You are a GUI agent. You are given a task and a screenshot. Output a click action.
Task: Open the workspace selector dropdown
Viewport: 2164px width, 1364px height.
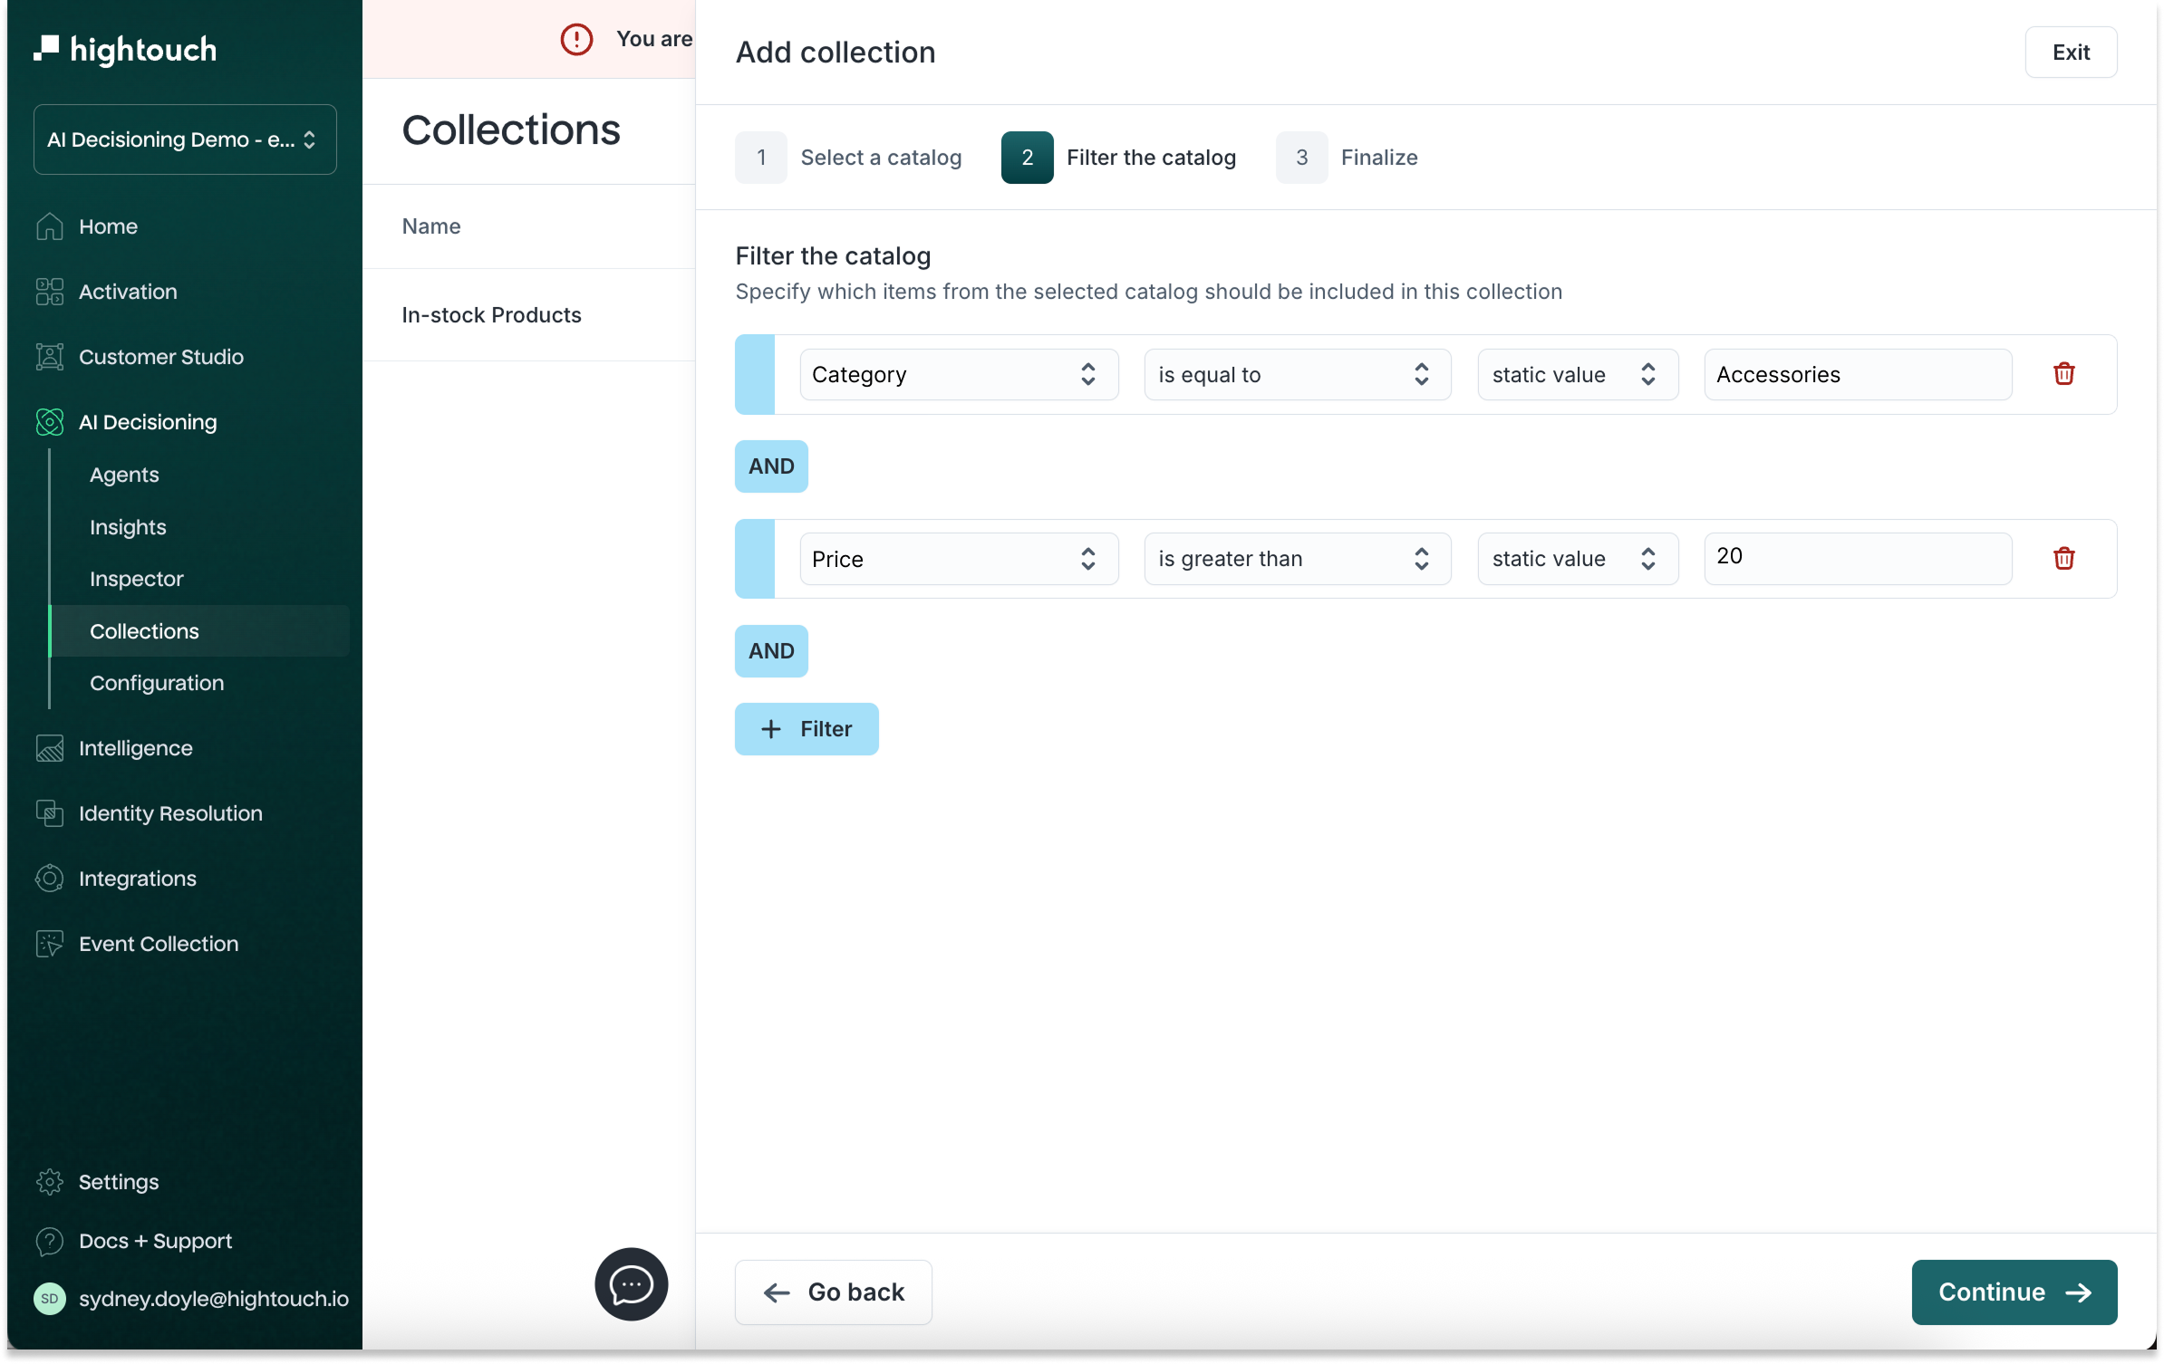point(183,139)
